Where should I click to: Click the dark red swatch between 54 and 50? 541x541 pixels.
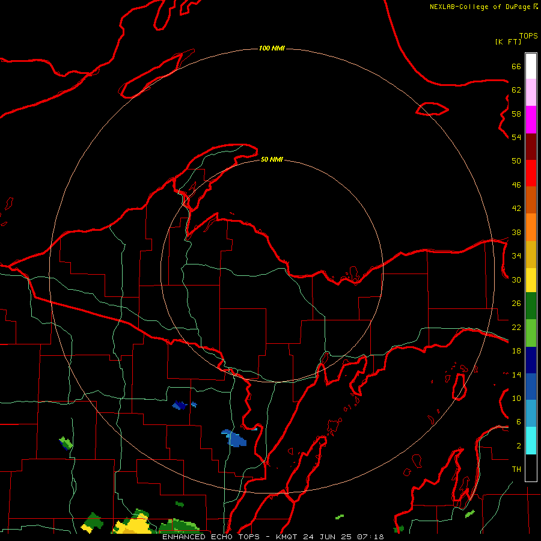click(531, 147)
